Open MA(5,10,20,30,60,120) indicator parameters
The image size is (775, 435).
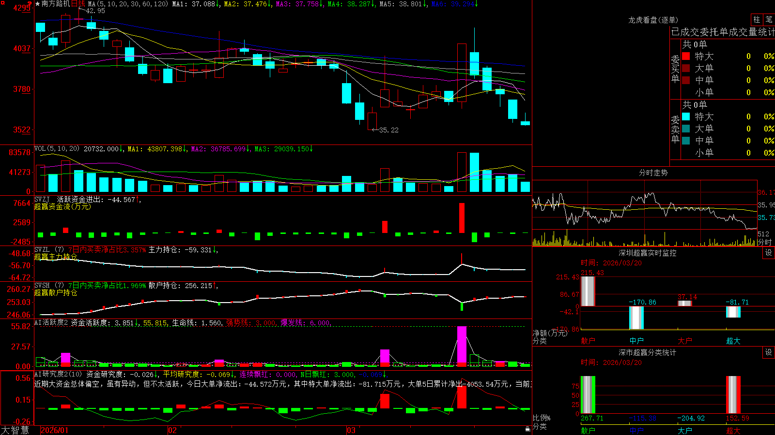[x=128, y=4]
